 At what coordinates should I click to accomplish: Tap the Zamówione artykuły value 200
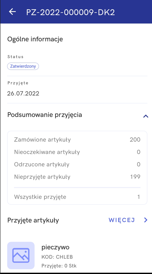[135, 140]
